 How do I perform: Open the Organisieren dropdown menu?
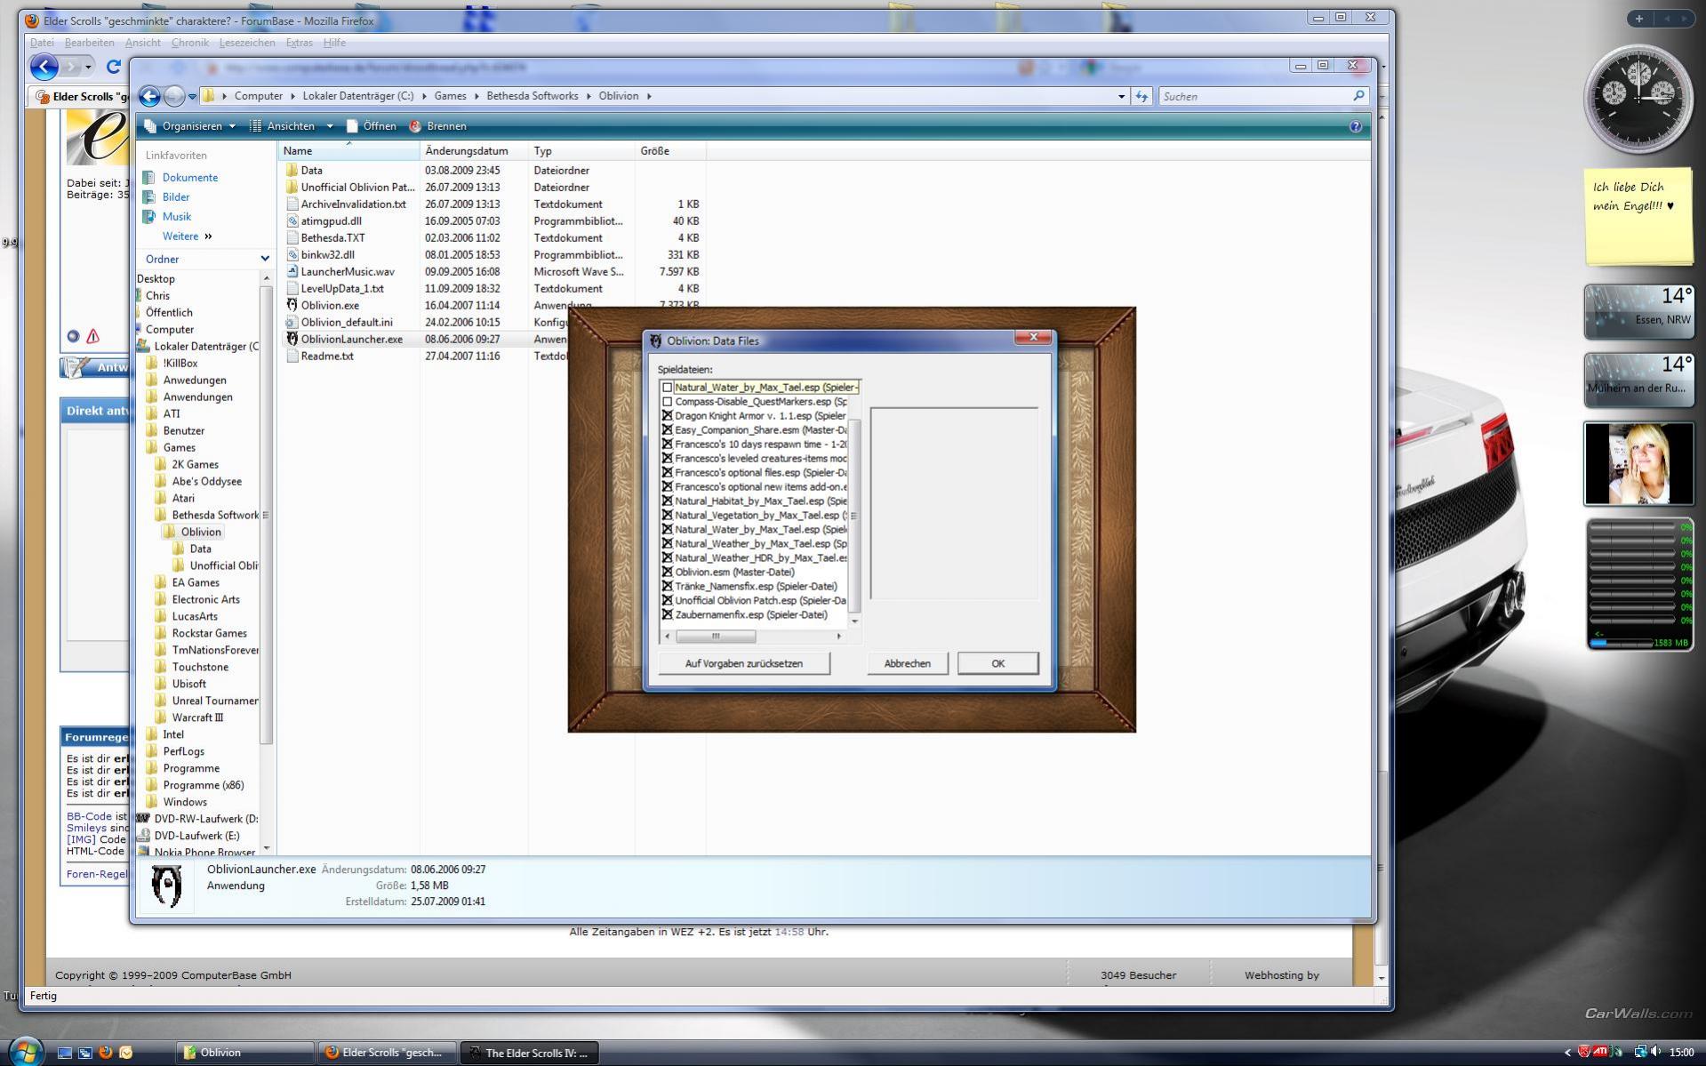[190, 126]
